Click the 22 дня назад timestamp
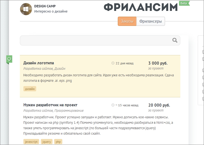The image size is (204, 145). tap(125, 63)
